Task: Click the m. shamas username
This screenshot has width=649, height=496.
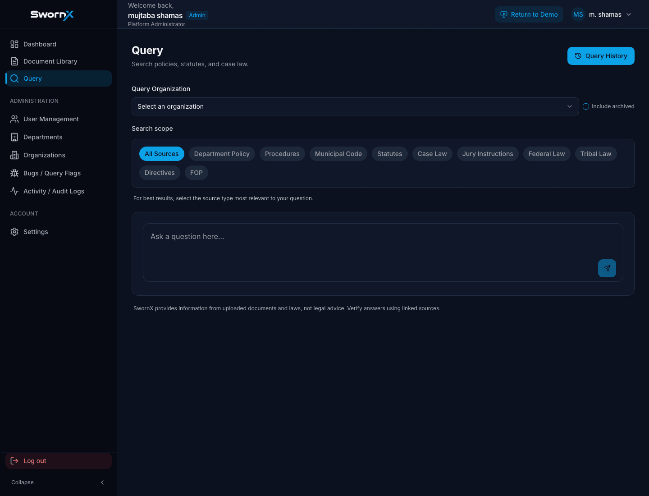Action: coord(605,14)
